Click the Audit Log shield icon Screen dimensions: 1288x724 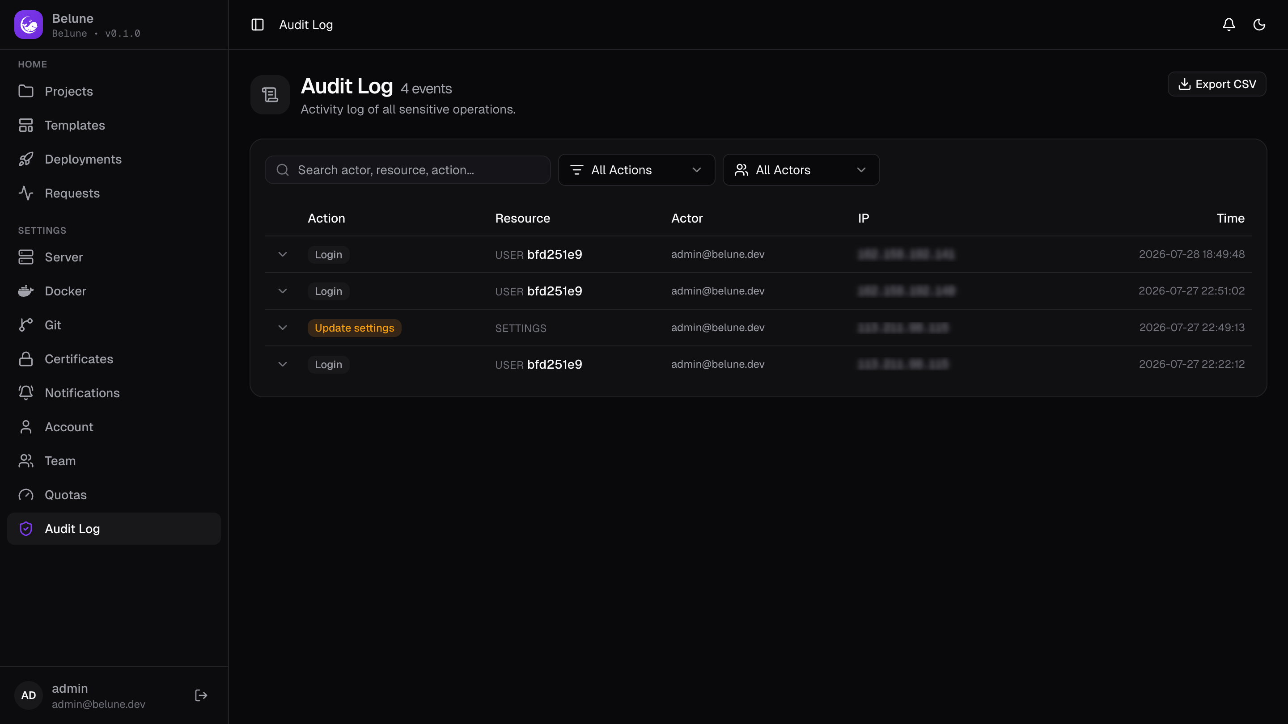(26, 529)
